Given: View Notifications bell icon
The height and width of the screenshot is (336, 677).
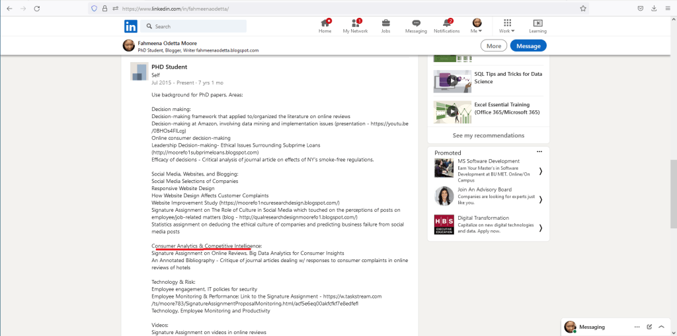Looking at the screenshot, I should [x=447, y=23].
